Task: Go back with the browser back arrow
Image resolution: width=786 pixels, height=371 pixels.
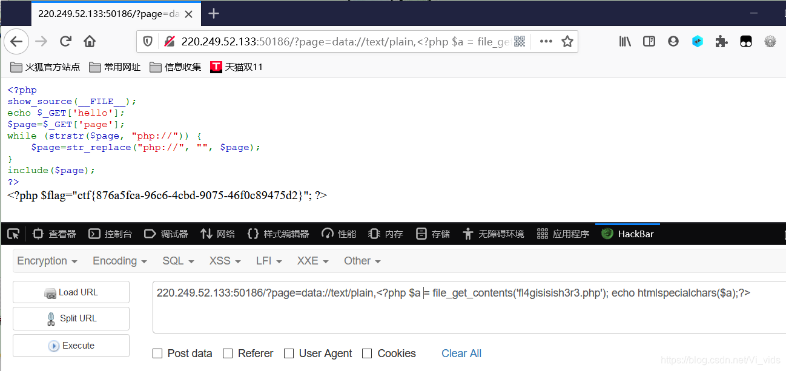Action: click(16, 41)
